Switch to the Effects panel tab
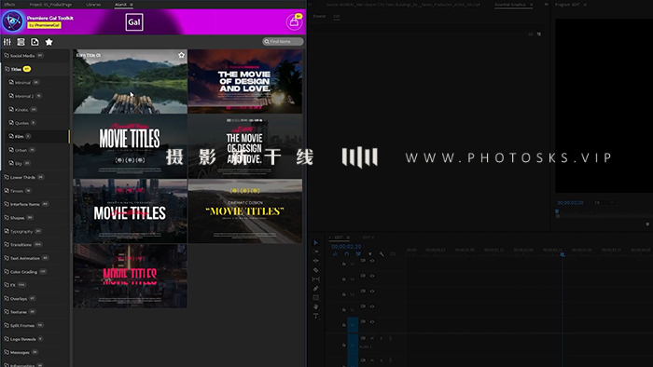Viewport: 653px width, 367px height. 9,5
